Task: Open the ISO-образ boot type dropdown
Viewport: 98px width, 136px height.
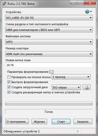Action: click(66, 87)
